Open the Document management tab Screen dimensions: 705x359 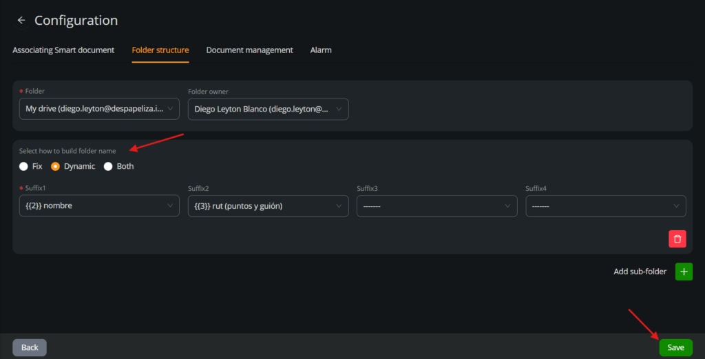[x=249, y=50]
